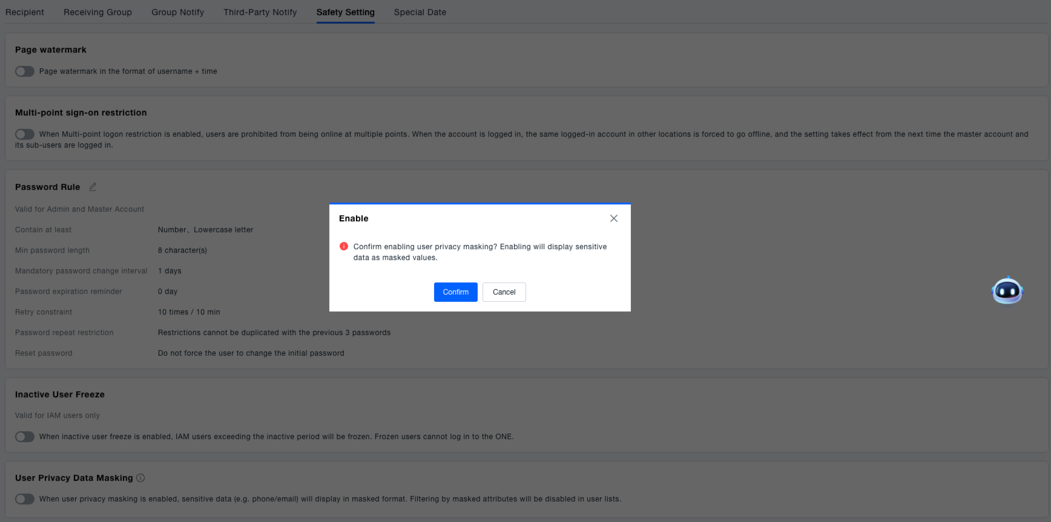Viewport: 1051px width, 522px height.
Task: Edit the Password Rule with pencil icon
Action: point(93,187)
